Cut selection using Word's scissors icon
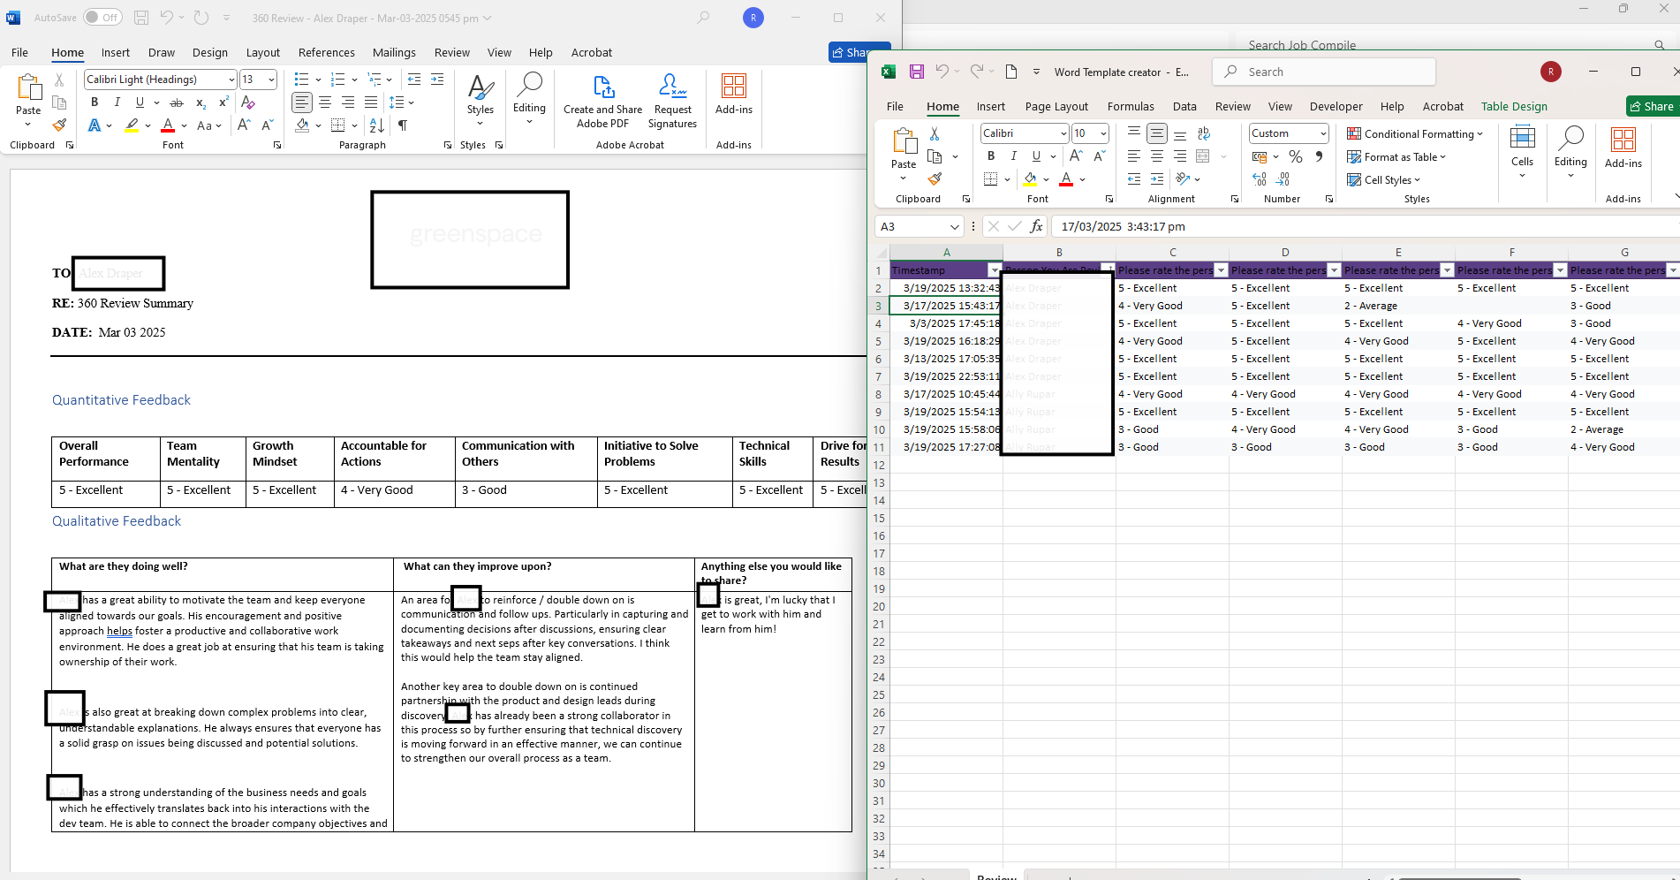The image size is (1680, 880). (59, 80)
